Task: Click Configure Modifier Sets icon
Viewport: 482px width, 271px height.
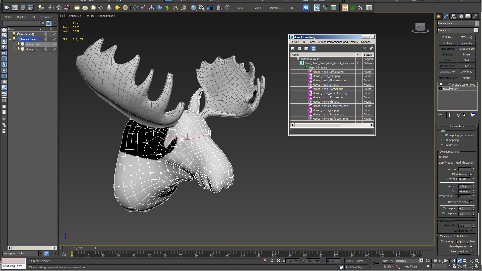Action: (x=473, y=115)
